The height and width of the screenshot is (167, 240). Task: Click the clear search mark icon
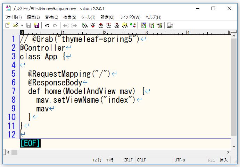point(117,25)
